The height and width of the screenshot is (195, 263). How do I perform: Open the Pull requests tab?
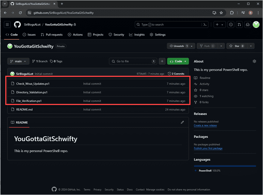click(x=52, y=34)
